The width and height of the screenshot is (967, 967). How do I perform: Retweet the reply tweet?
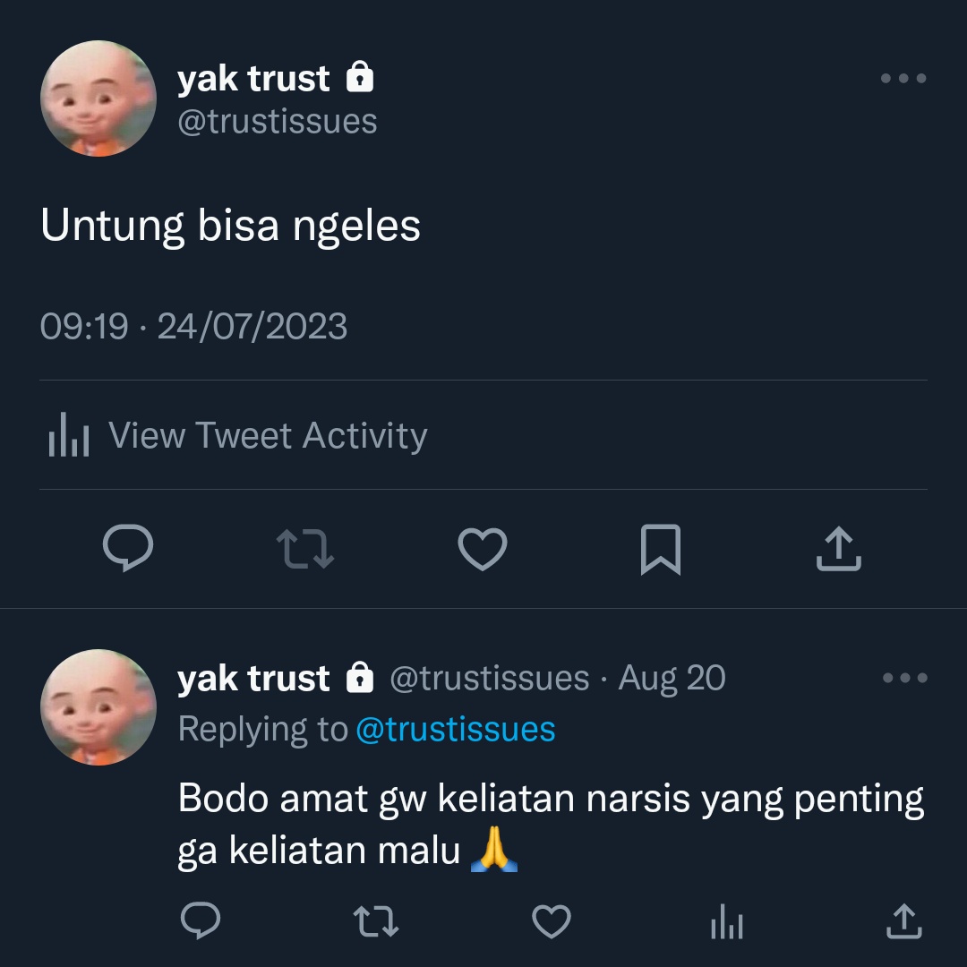[376, 920]
